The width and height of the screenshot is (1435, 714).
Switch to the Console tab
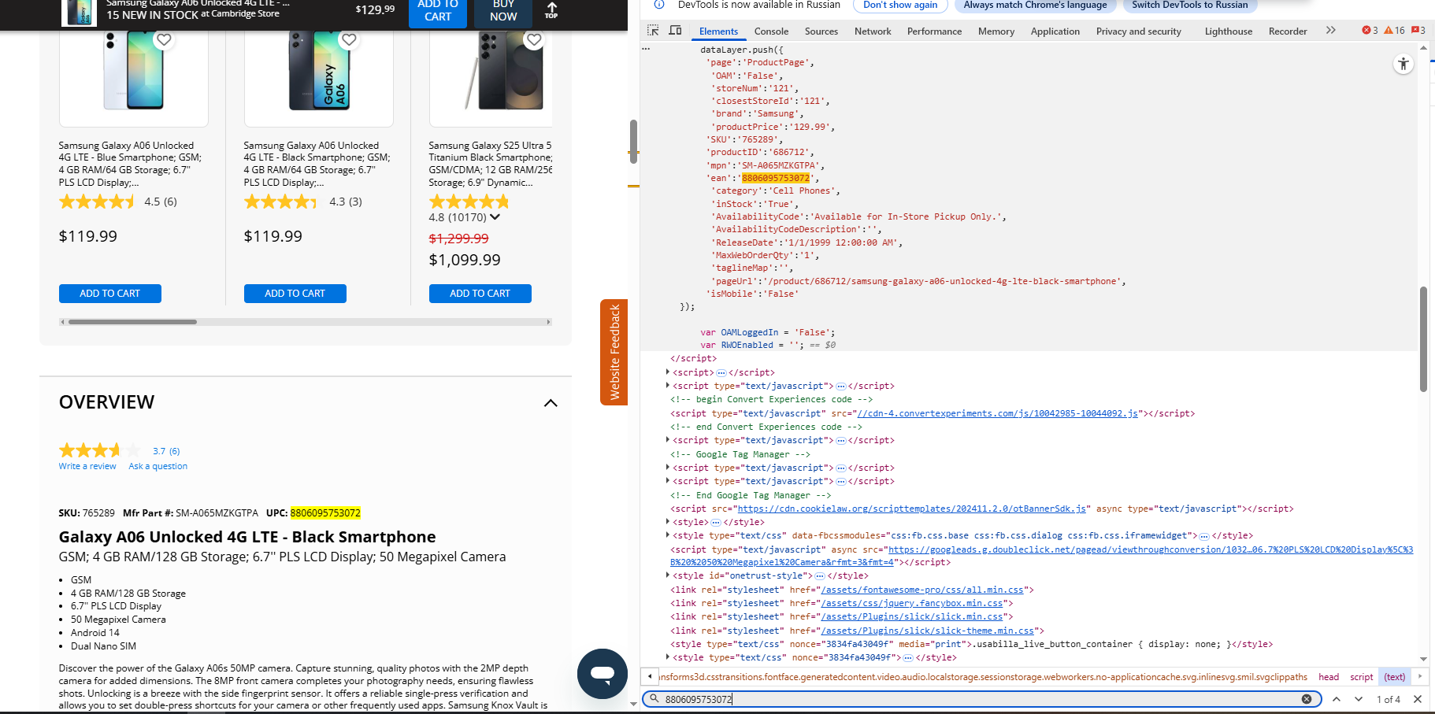point(771,31)
